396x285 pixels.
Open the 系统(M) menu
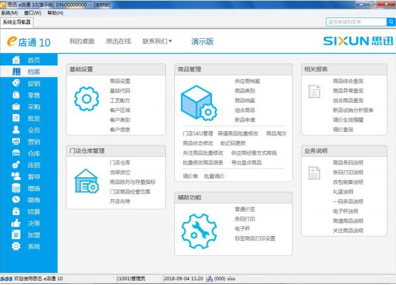click(x=10, y=13)
